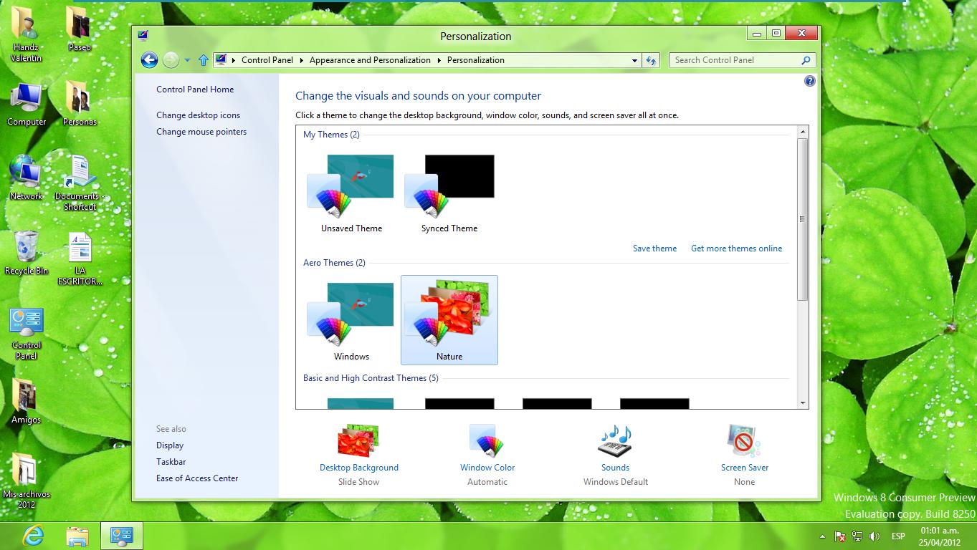Click the Search Control Panel field
Screen dimensions: 977x550
(735, 60)
